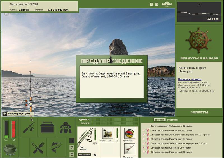Click the НАСТРОИТЬ button
This screenshot has height=158, width=224.
pos(85,155)
